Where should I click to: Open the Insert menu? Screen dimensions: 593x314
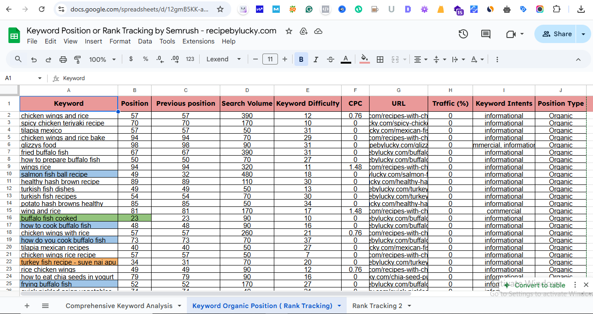point(93,41)
